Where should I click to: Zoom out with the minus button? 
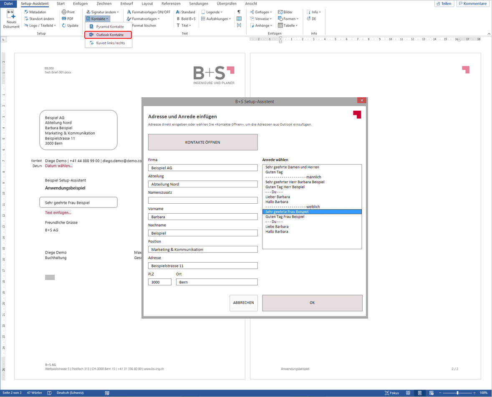tap(440, 393)
